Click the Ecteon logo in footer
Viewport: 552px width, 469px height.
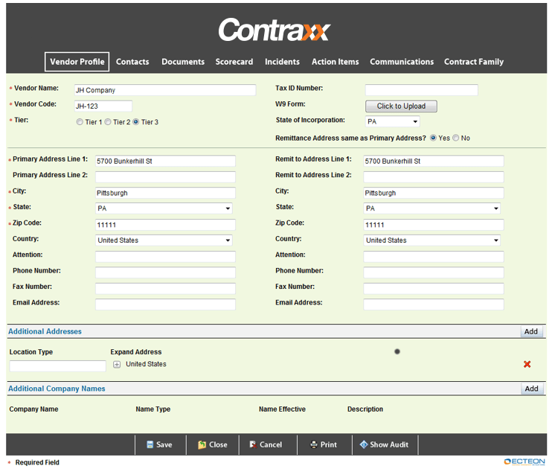coord(524,462)
